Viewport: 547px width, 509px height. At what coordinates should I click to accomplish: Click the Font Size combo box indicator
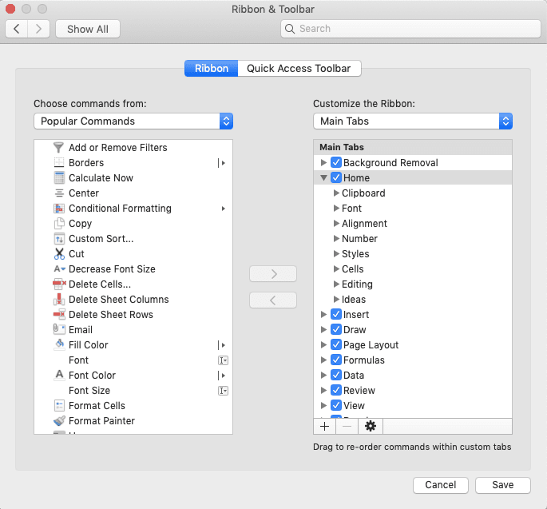pos(223,391)
